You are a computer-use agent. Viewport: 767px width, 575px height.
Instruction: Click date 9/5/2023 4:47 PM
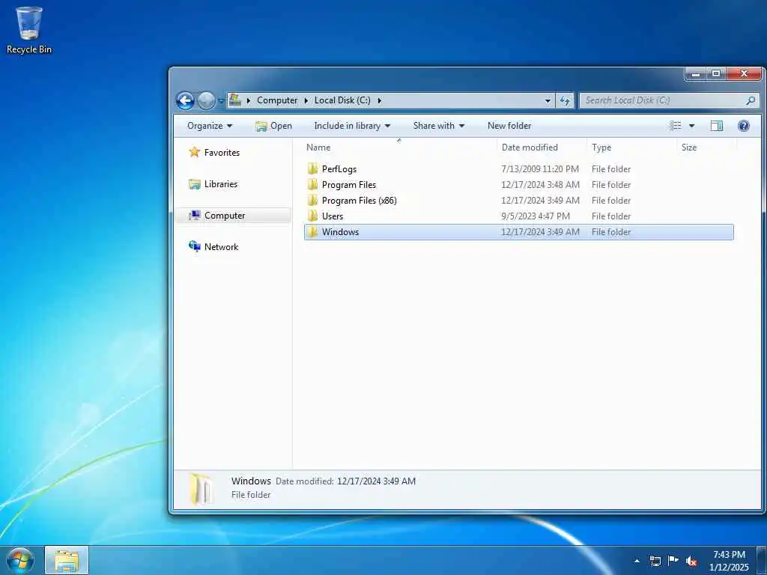[x=536, y=216]
